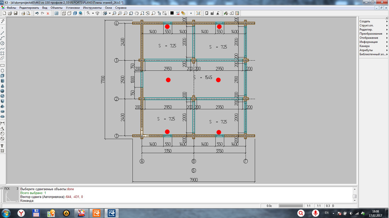The height and width of the screenshot is (218, 389).
Task: Click the status bar progress slider
Action: [290, 206]
